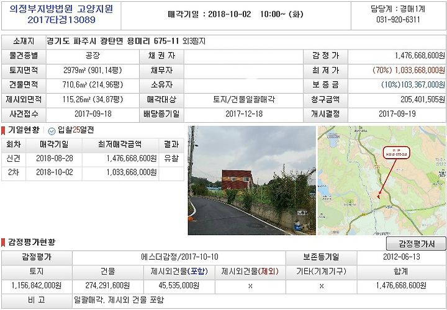This screenshot has width=447, height=310.
Task: Click the 감정가 label cell
Action: [x=325, y=56]
